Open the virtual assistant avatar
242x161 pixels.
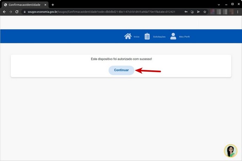[x=231, y=151]
